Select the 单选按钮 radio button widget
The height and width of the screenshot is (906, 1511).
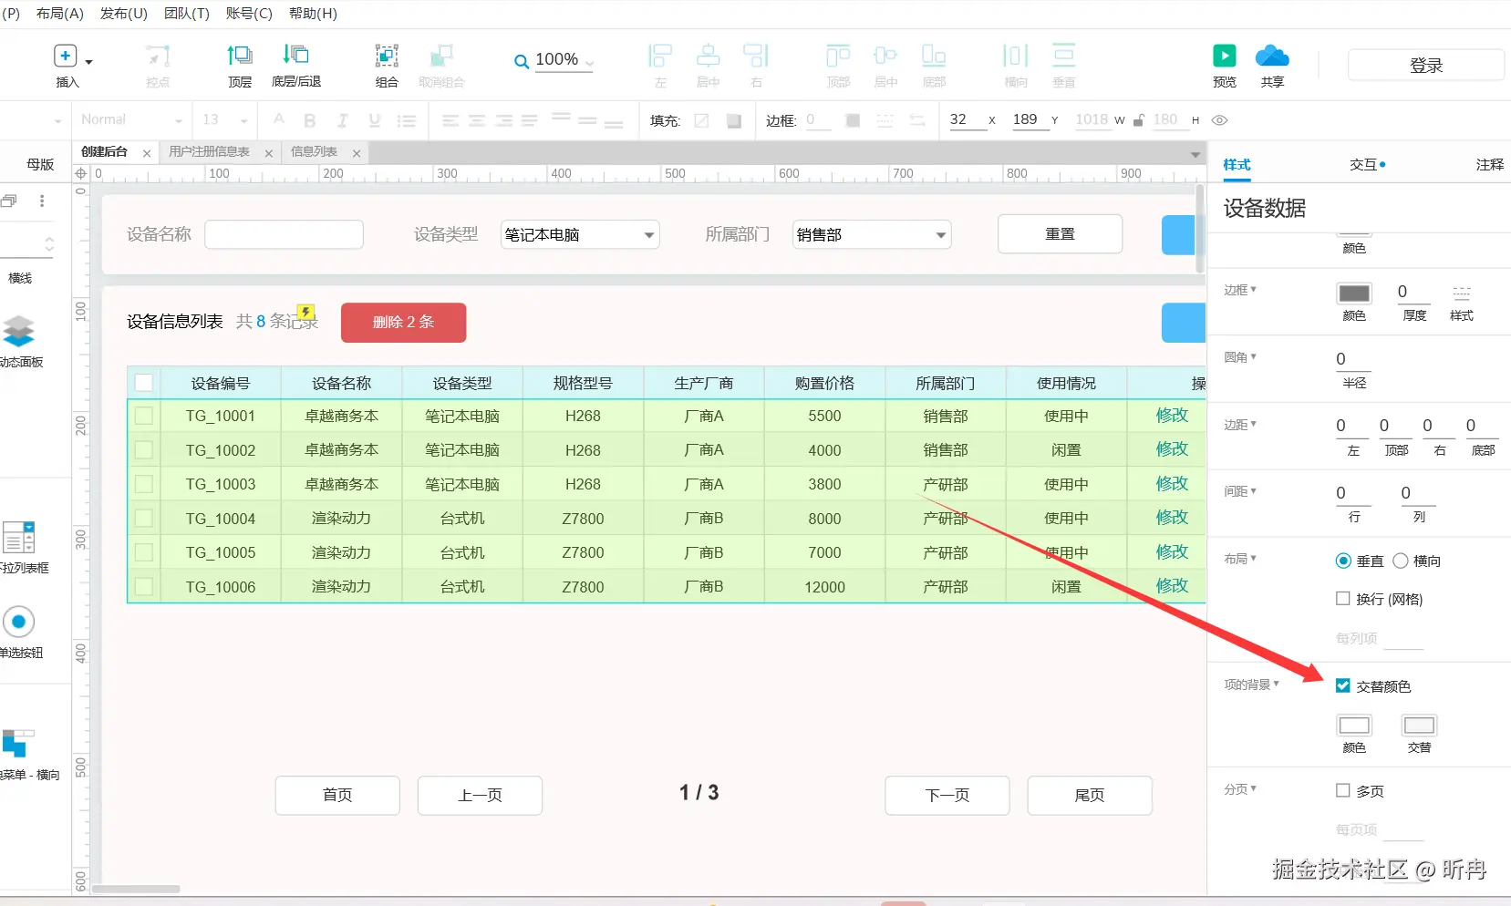click(x=18, y=622)
